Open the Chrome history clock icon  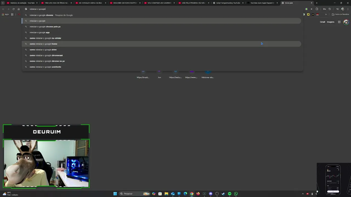[x=330, y=9]
